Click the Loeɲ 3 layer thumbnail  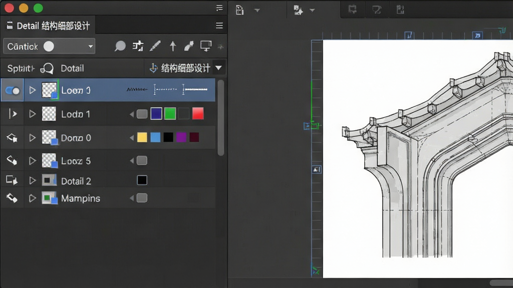coord(50,90)
